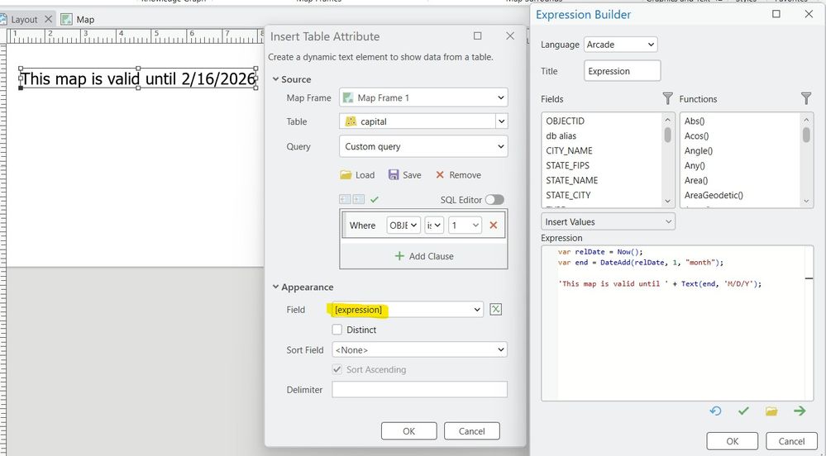
Task: Maximize the Expression Builder window
Action: click(x=776, y=14)
